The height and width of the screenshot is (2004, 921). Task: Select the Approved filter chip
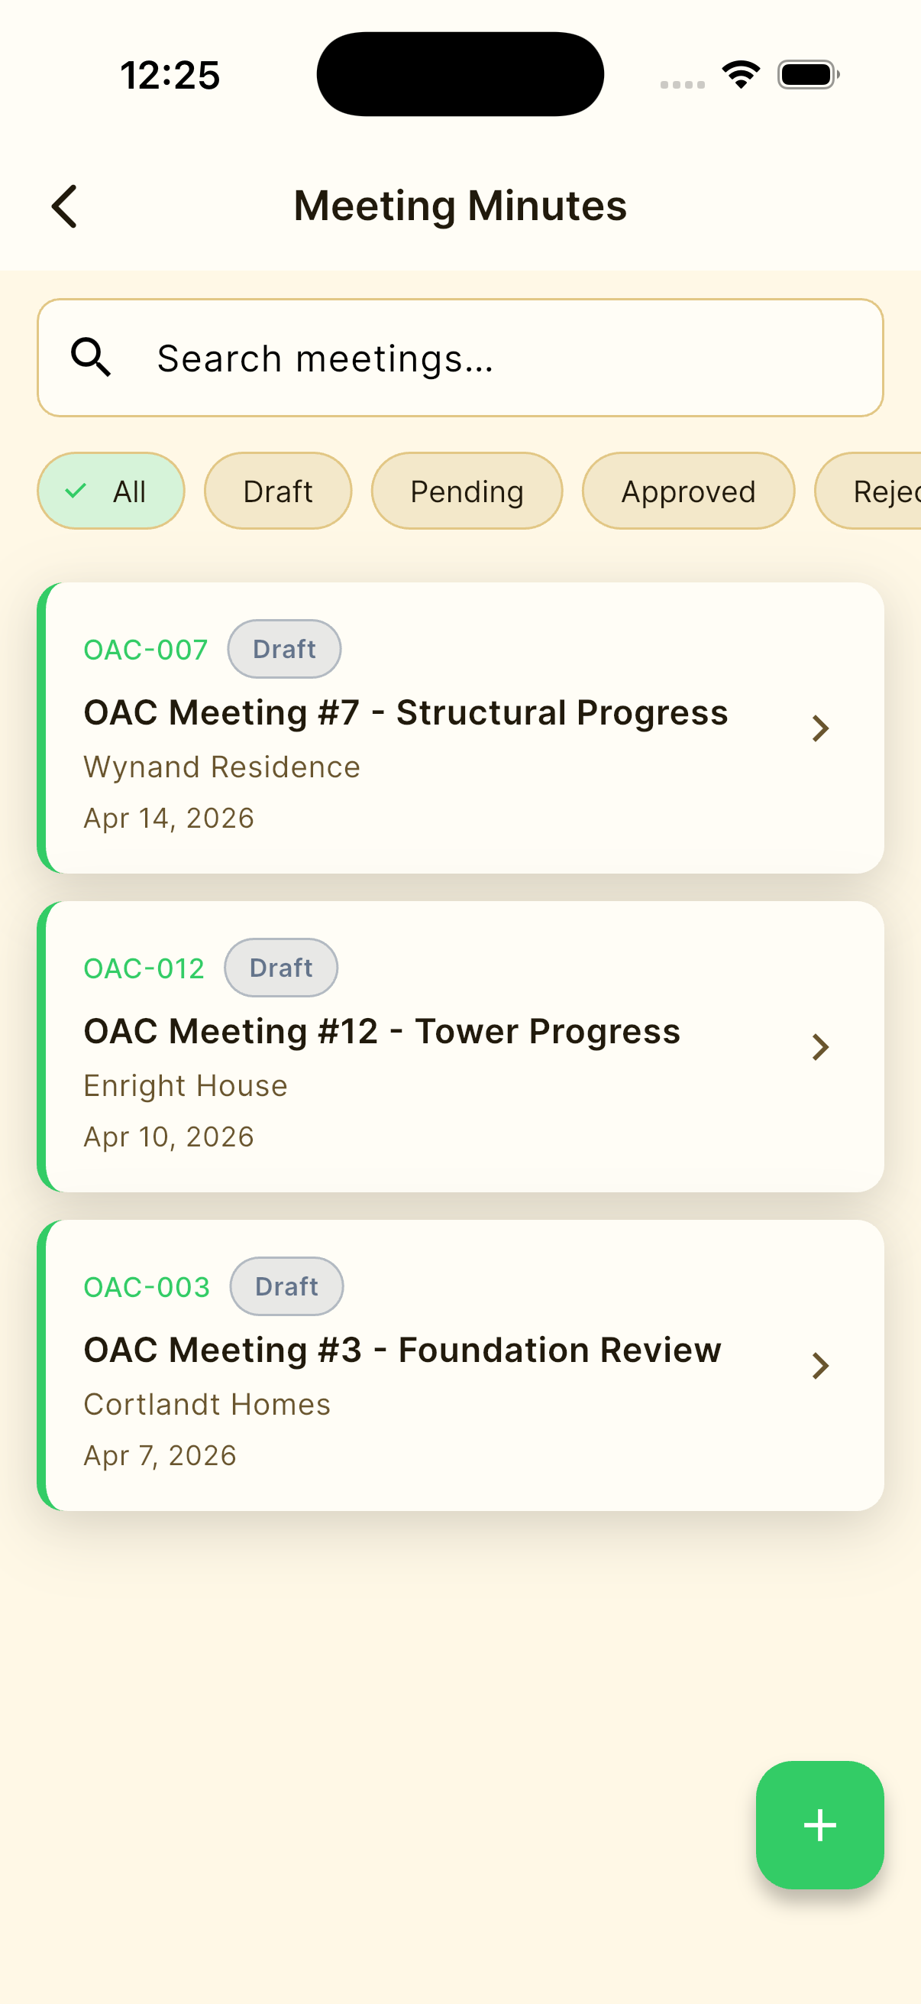click(688, 491)
